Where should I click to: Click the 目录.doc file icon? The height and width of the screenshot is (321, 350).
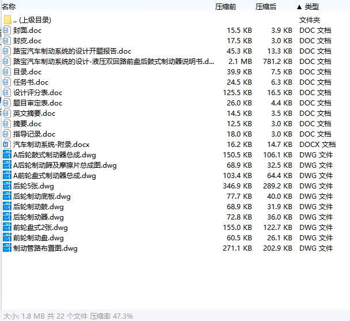click(6, 72)
